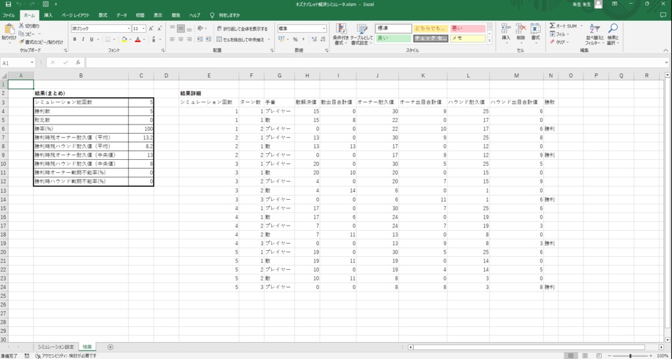Open number format dropdown 標準
The image size is (672, 359).
pyautogui.click(x=324, y=29)
